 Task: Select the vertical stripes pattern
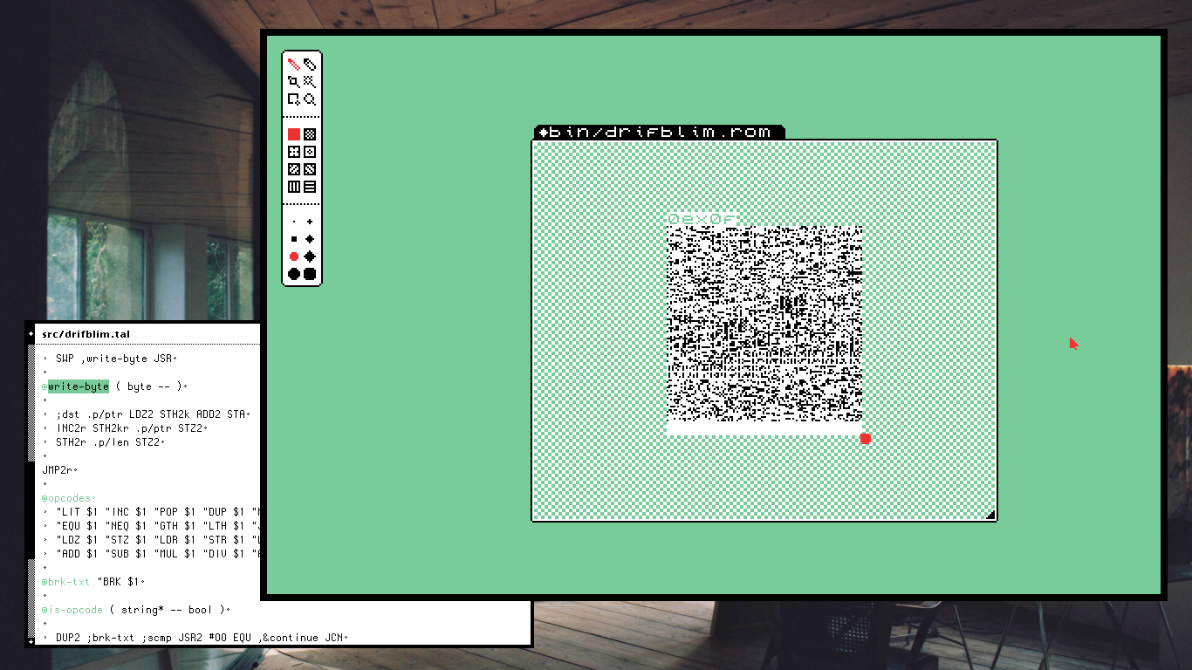(x=294, y=187)
